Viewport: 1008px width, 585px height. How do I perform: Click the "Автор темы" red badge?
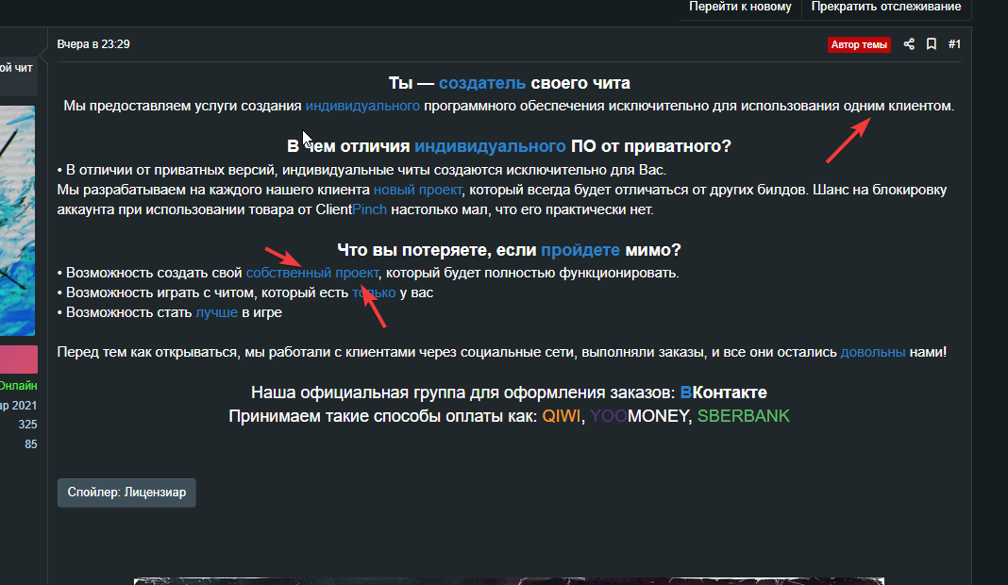tap(859, 43)
